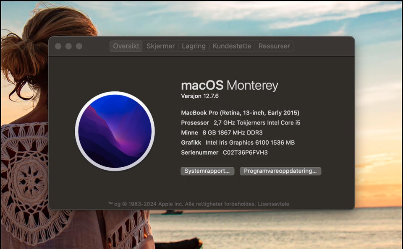
Task: Zoom window with third traffic-light button
Action: tap(79, 46)
